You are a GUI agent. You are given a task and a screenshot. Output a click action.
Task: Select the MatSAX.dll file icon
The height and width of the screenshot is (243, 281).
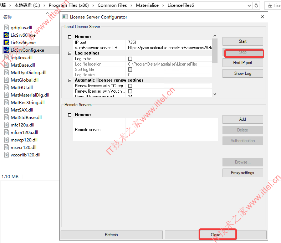pyautogui.click(x=6, y=110)
